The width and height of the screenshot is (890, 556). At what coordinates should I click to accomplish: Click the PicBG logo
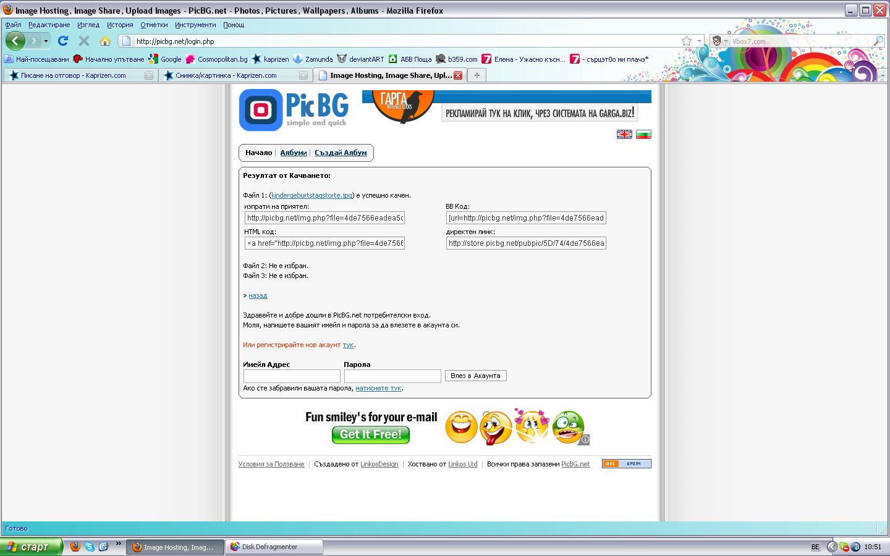(294, 110)
